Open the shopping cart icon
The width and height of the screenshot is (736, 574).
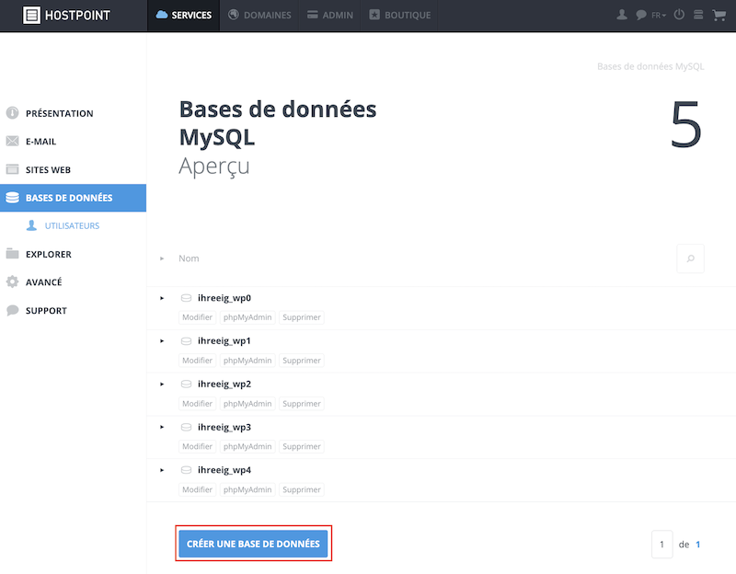[719, 15]
